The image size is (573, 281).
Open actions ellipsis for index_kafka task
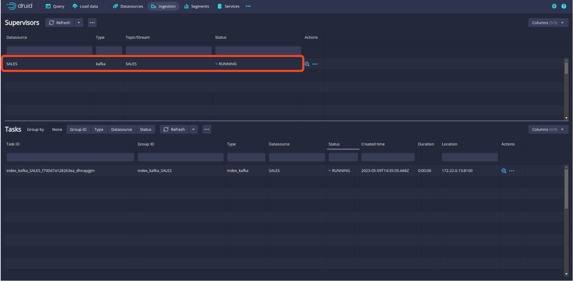tap(511, 171)
